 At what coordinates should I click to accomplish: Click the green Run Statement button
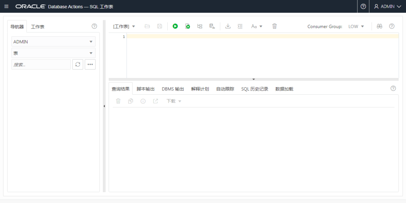point(175,26)
